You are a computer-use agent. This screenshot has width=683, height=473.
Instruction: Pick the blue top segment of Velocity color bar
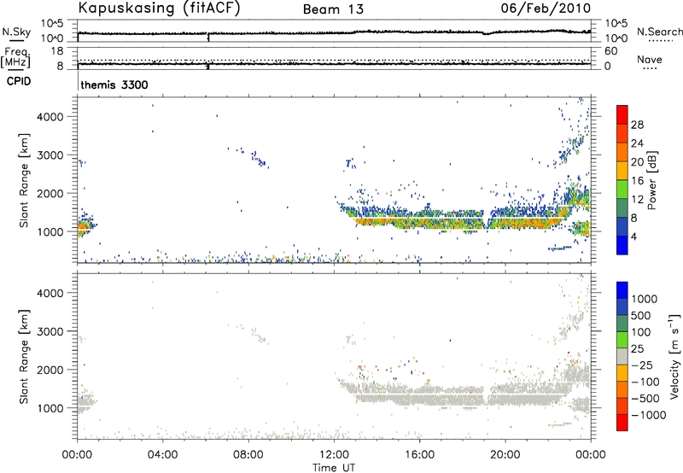[622, 289]
